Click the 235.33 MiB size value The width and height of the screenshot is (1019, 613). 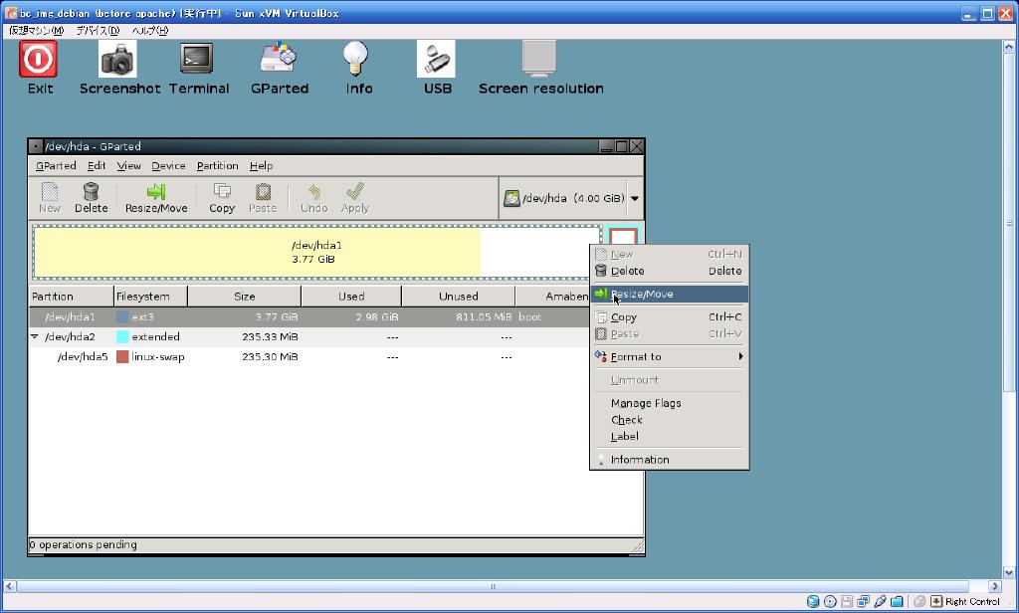click(270, 336)
